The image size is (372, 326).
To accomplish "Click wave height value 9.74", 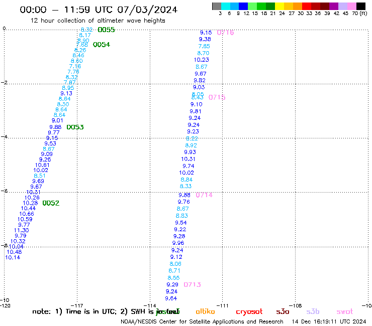I will [189, 166].
